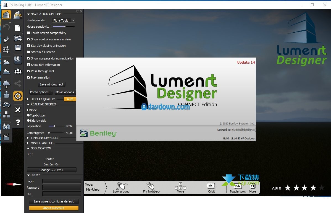Open the tree vegetation tool
This screenshot has height=213, width=331.
6,84
